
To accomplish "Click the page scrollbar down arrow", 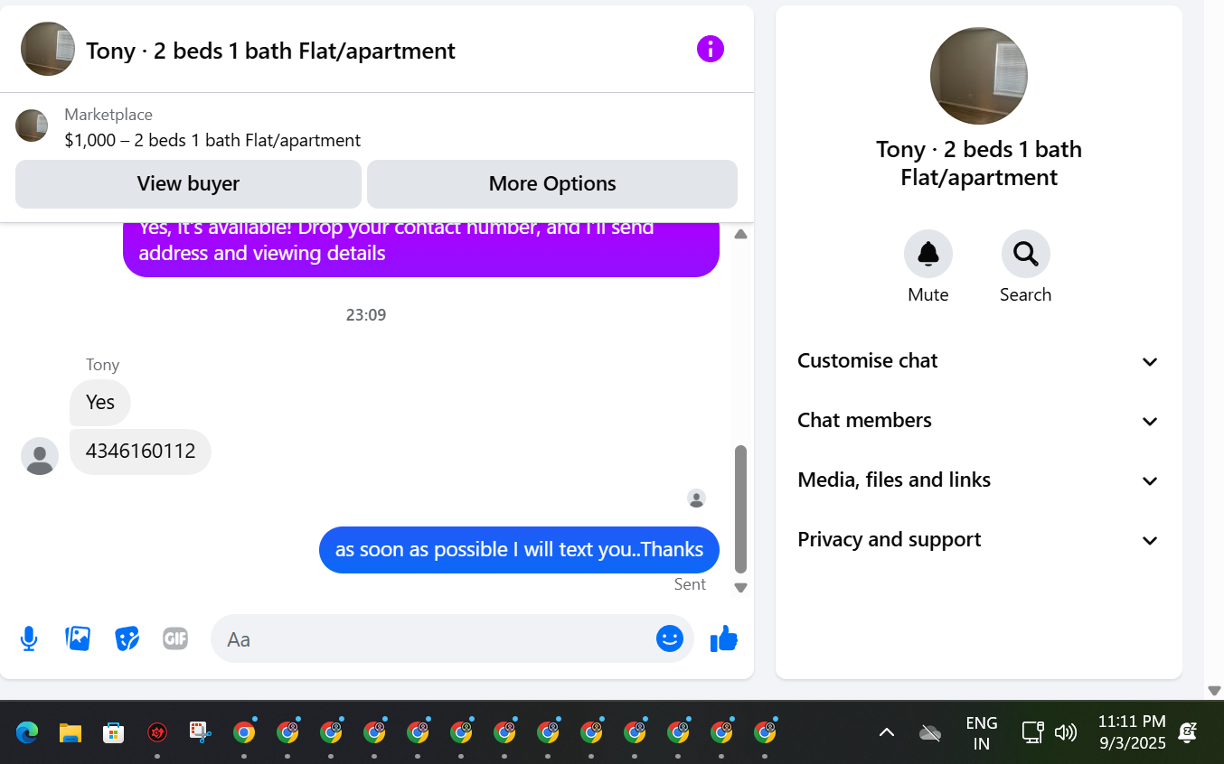I will 1214,691.
